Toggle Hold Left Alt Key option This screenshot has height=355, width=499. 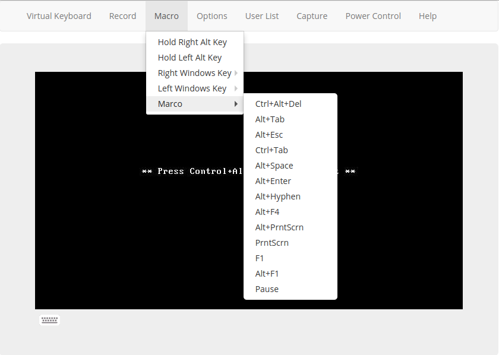click(x=190, y=58)
